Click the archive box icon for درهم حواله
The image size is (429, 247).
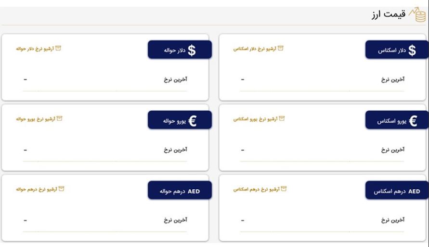point(61,189)
